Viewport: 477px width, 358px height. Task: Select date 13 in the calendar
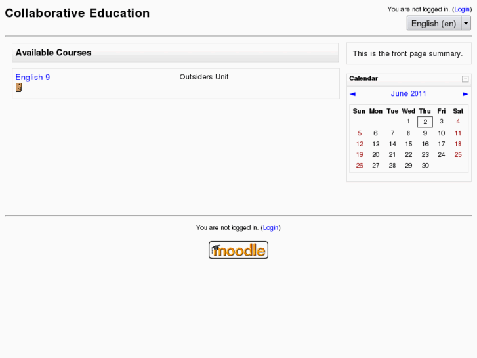click(x=376, y=144)
